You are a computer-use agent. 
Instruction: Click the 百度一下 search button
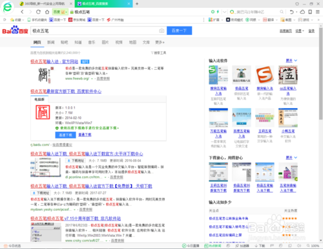(179, 30)
